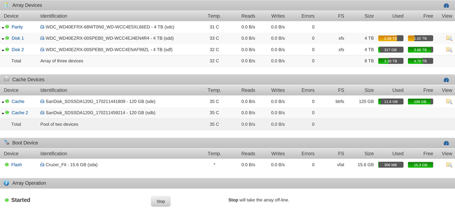Click the drive icon beside the Parity identification

pyautogui.click(x=42, y=27)
